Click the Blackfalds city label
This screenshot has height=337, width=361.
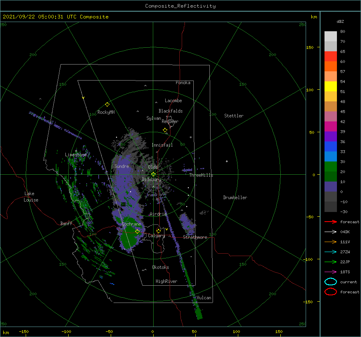pos(170,111)
